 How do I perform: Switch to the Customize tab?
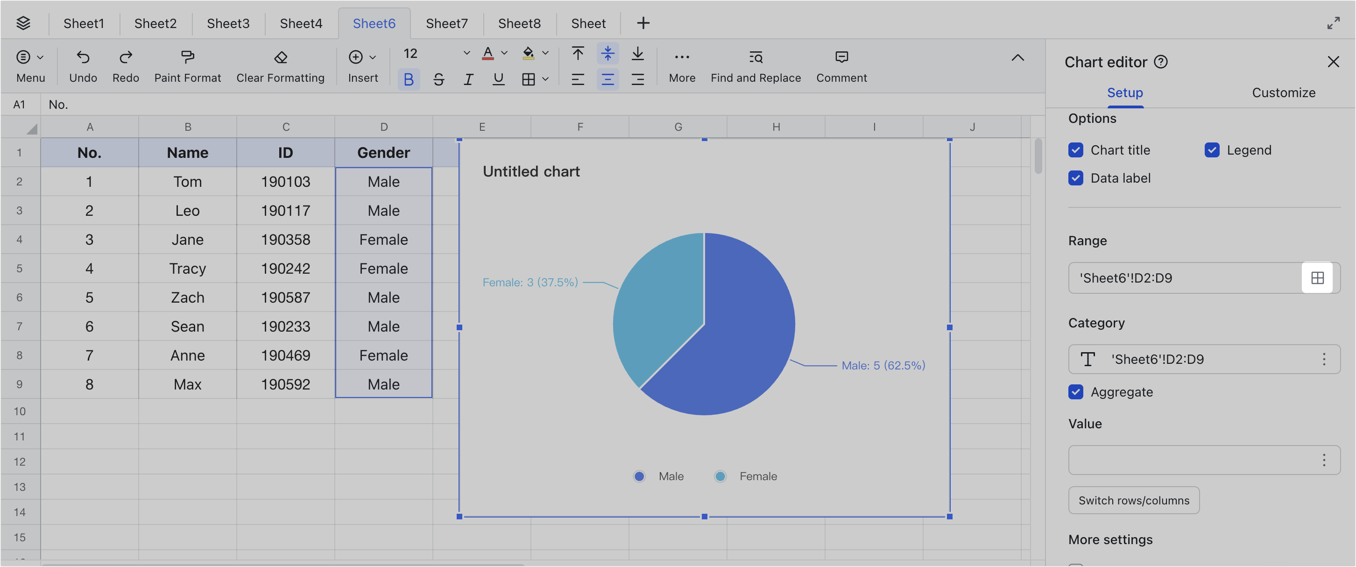1283,92
